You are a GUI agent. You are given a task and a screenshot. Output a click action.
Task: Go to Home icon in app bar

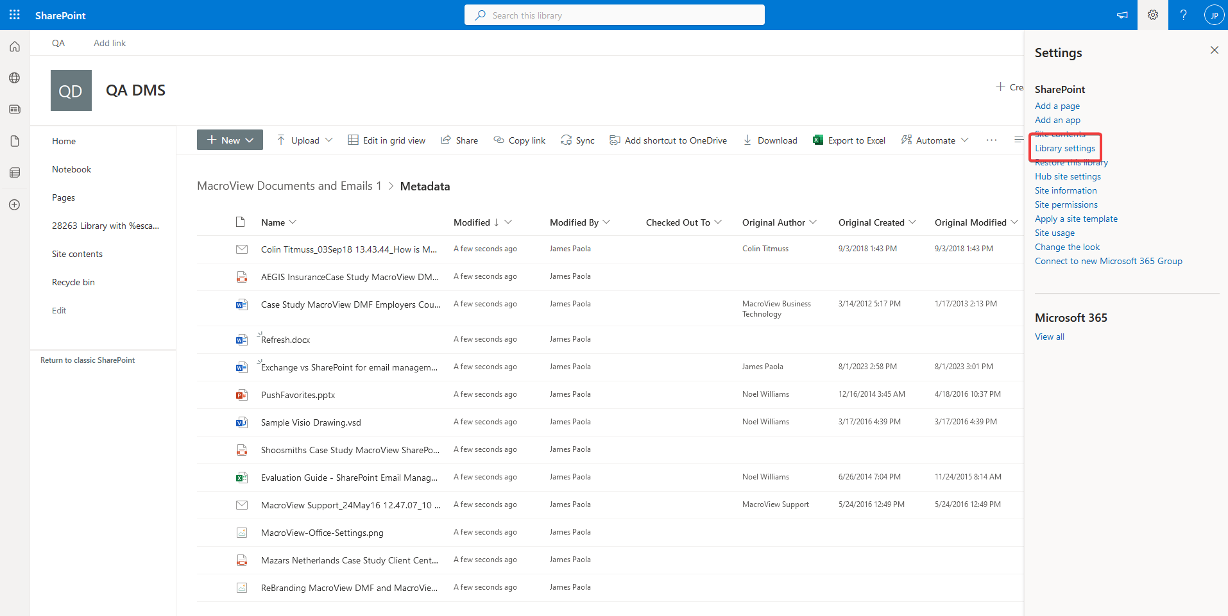coord(15,46)
